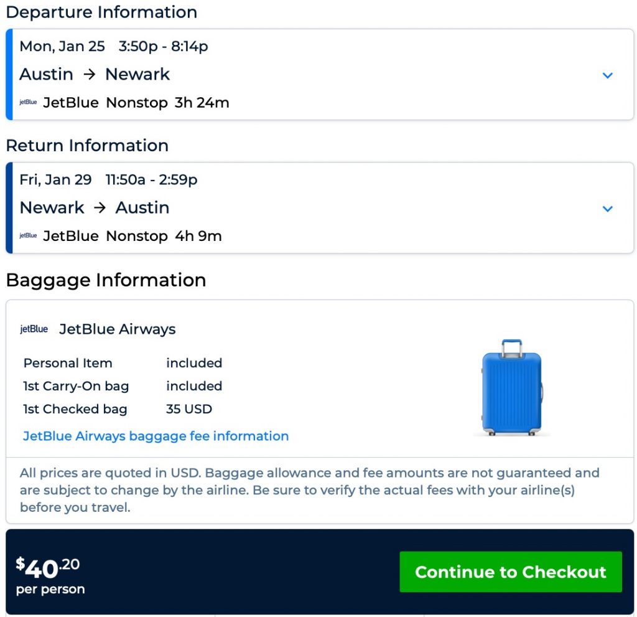Viewport: 637px width, 617px height.
Task: Click the Personal Item row label
Action: pyautogui.click(x=68, y=363)
